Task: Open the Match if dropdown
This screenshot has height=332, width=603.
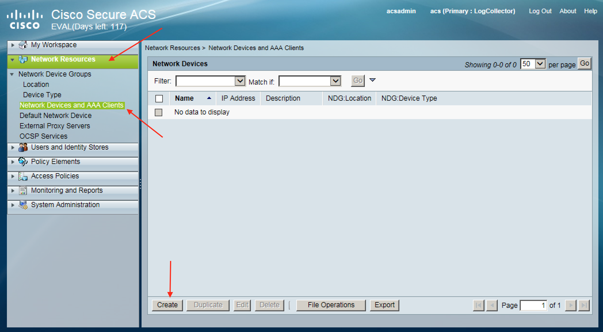Action: (x=335, y=81)
